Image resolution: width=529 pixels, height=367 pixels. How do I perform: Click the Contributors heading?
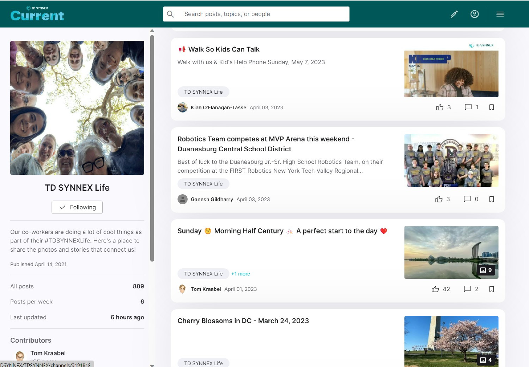31,341
